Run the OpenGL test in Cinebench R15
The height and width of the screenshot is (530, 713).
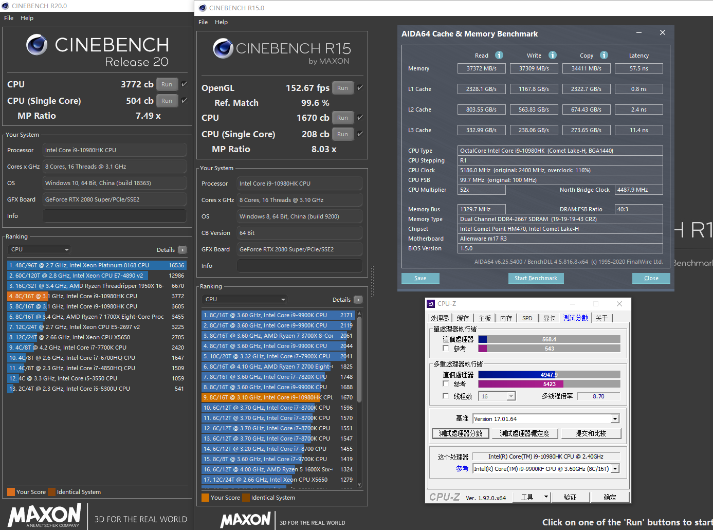pos(343,88)
